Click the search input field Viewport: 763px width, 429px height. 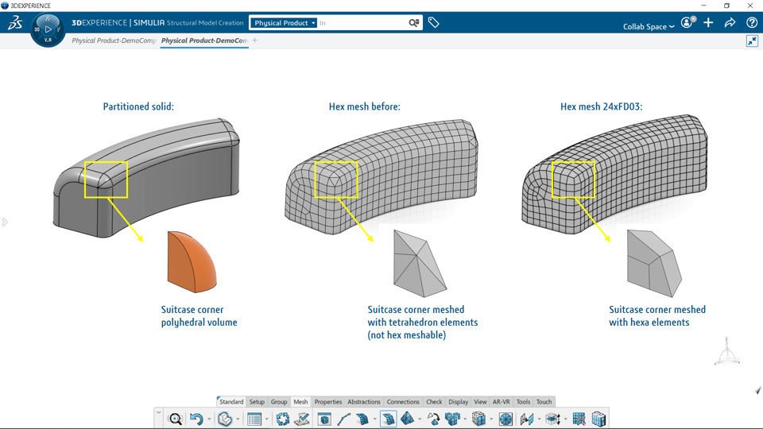[x=362, y=23]
